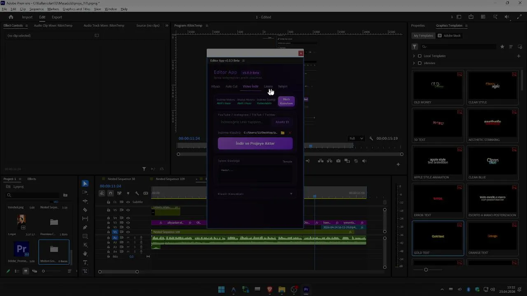The height and width of the screenshot is (296, 527).
Task: Click the favorites star in Graphics Templates
Action: 502,47
